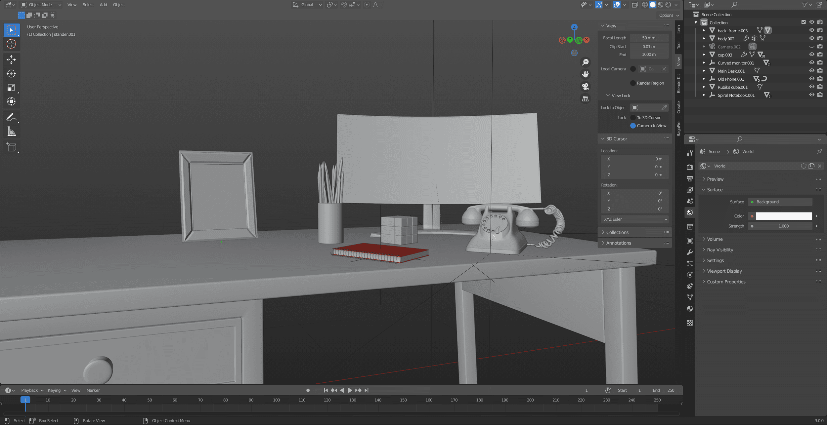The image size is (827, 425).
Task: Click the white World Color swatch
Action: (x=784, y=216)
